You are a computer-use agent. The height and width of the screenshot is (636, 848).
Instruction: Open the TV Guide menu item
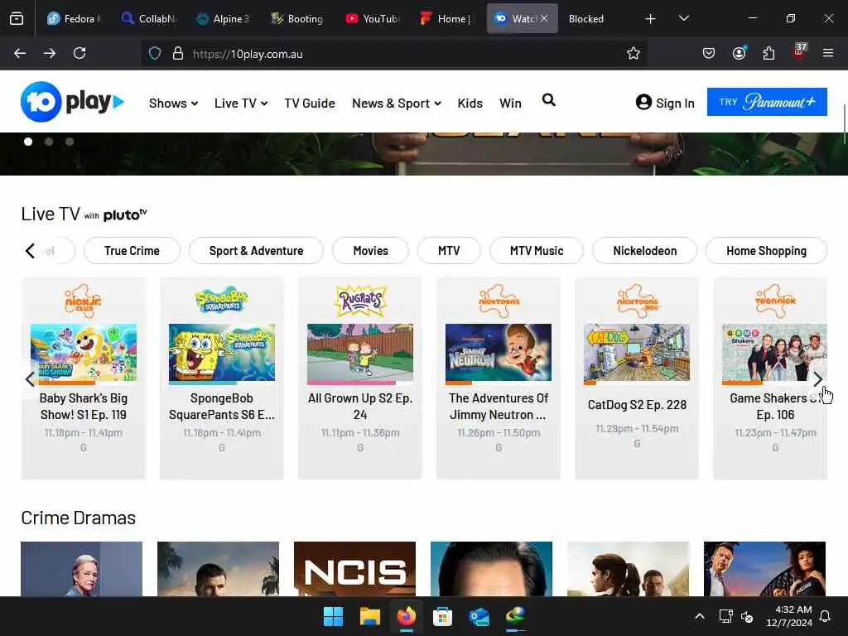pos(310,104)
